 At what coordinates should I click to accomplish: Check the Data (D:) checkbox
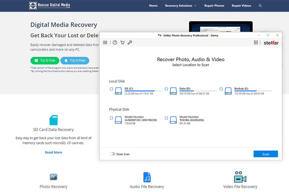[x=166, y=89]
